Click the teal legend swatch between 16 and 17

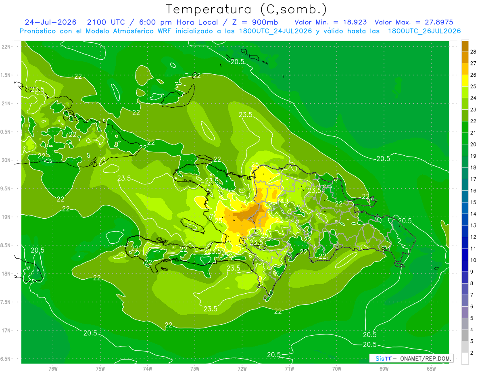click(x=465, y=185)
